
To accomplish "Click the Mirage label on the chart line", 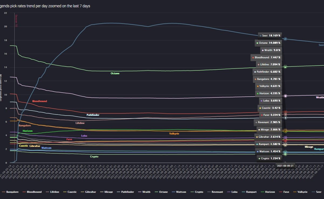I will coord(309,147).
